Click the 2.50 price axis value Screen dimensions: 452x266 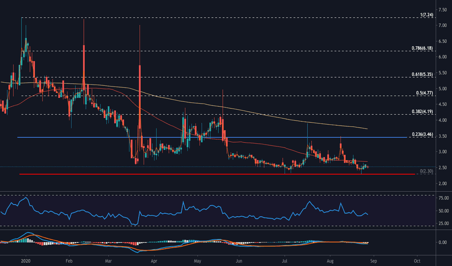pyautogui.click(x=442, y=168)
